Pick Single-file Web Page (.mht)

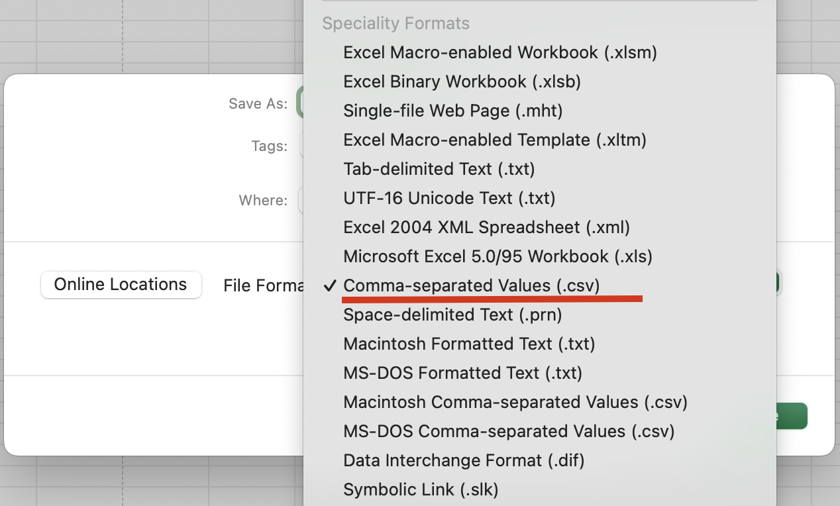(x=452, y=111)
